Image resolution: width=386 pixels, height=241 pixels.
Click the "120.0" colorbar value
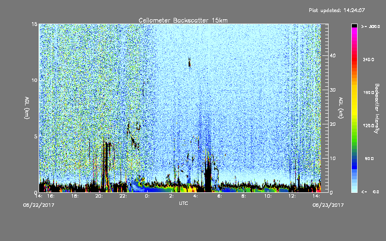(369, 126)
